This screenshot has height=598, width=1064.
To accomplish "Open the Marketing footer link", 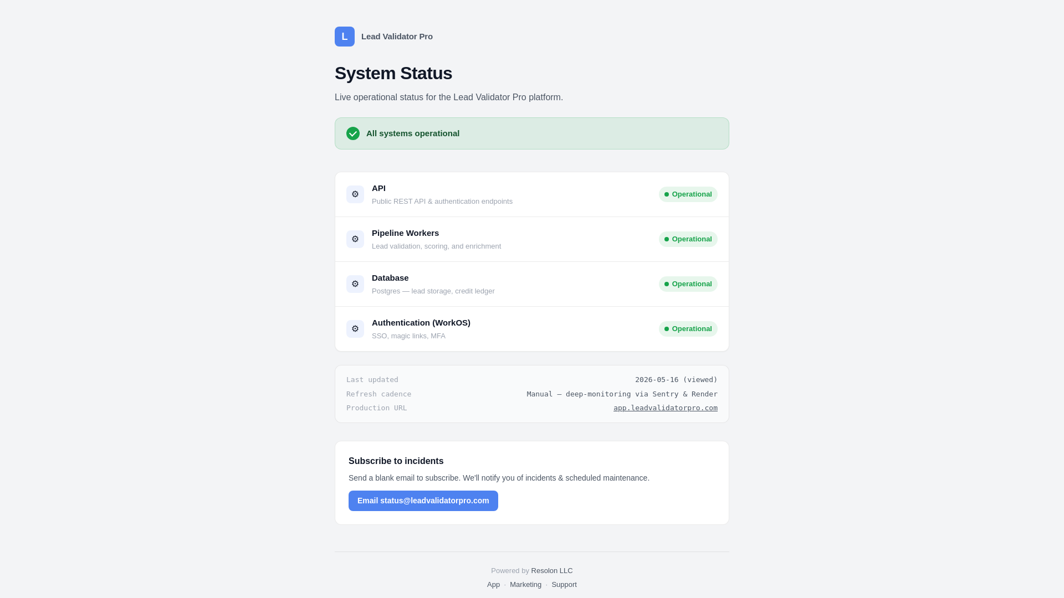I will coord(525,585).
